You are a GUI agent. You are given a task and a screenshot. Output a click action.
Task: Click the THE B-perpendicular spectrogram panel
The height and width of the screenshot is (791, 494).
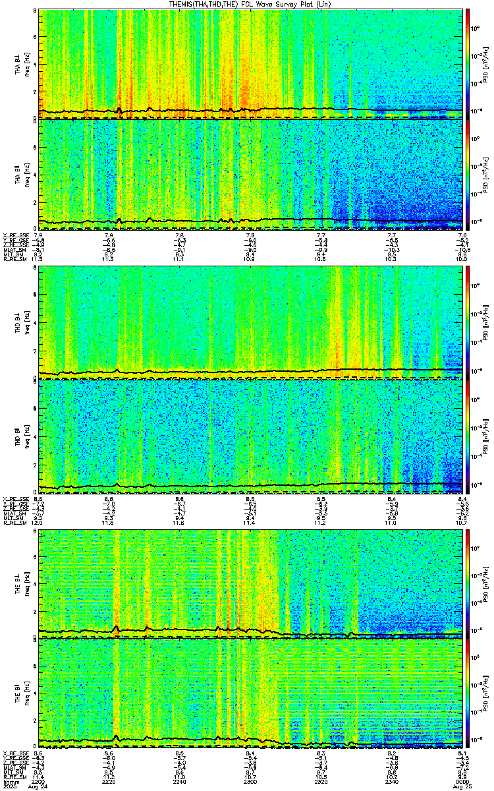(251, 583)
